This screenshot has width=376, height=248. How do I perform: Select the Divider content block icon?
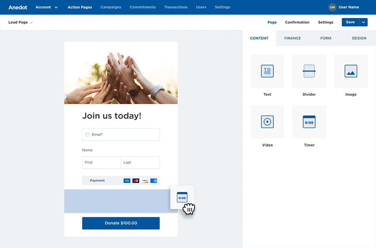coord(309,71)
